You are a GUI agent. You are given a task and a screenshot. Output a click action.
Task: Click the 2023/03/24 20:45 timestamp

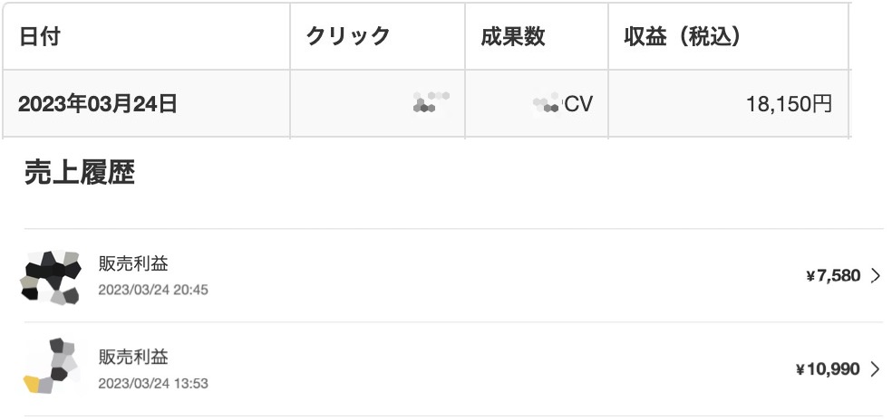pos(153,290)
